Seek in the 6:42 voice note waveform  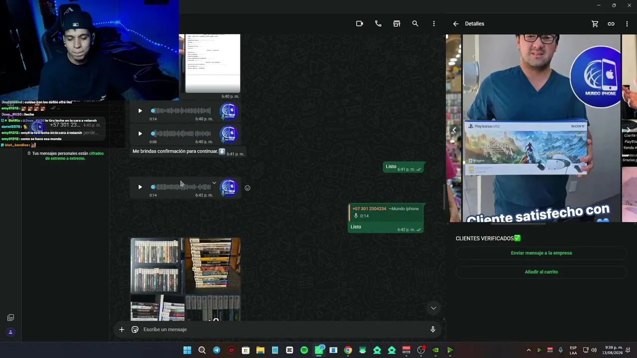[181, 187]
